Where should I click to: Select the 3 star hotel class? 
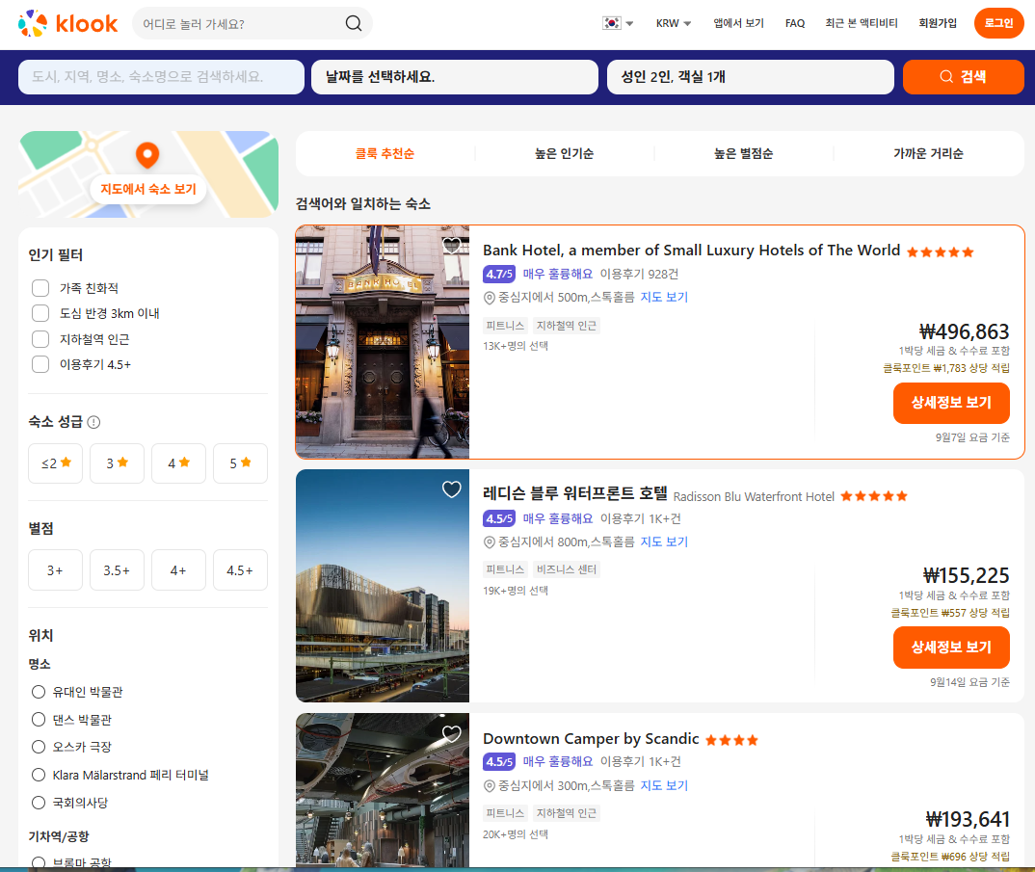tap(117, 463)
